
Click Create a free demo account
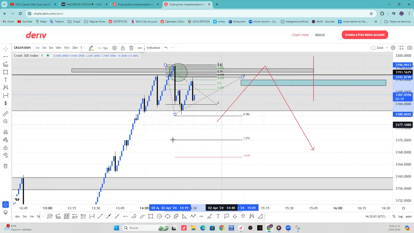(x=365, y=35)
